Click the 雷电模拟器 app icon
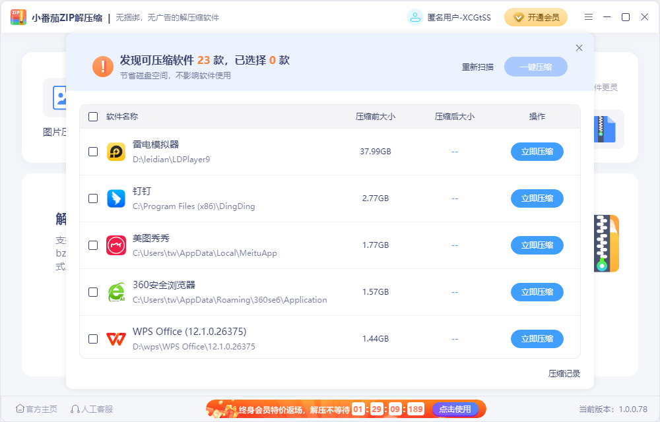660x422 pixels. [x=116, y=152]
